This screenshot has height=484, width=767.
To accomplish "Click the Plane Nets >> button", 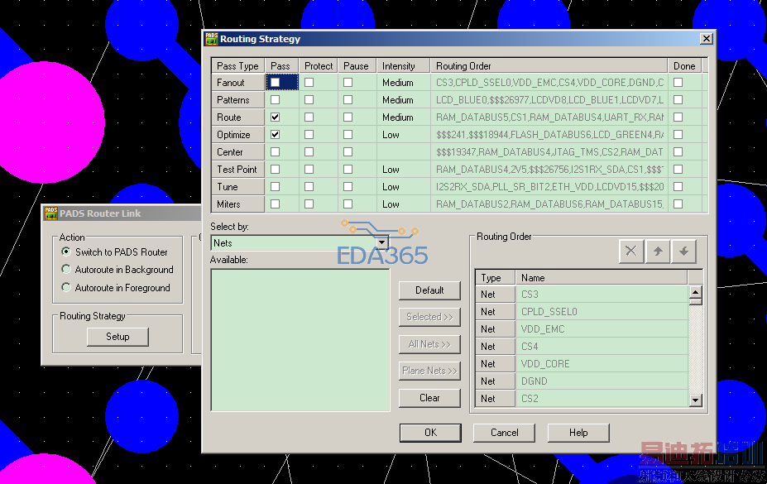I will [429, 371].
